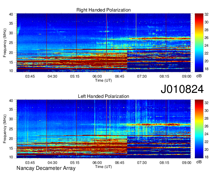Click the Nancay Decameter Array caption
The image size is (212, 172).
coord(46,168)
